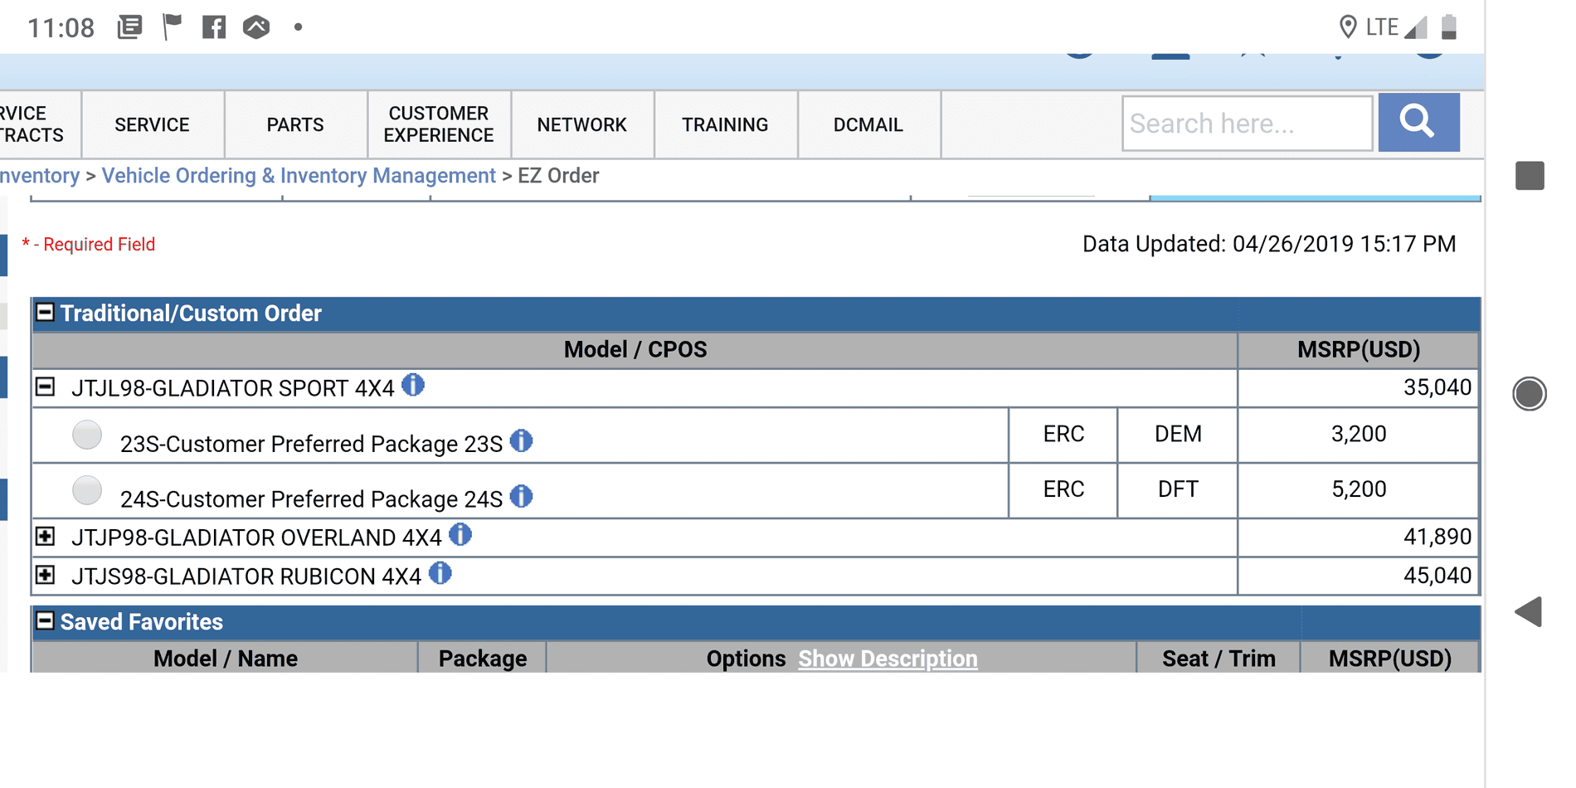Open the SERVICE menu
Image resolution: width=1576 pixels, height=788 pixels.
click(153, 124)
